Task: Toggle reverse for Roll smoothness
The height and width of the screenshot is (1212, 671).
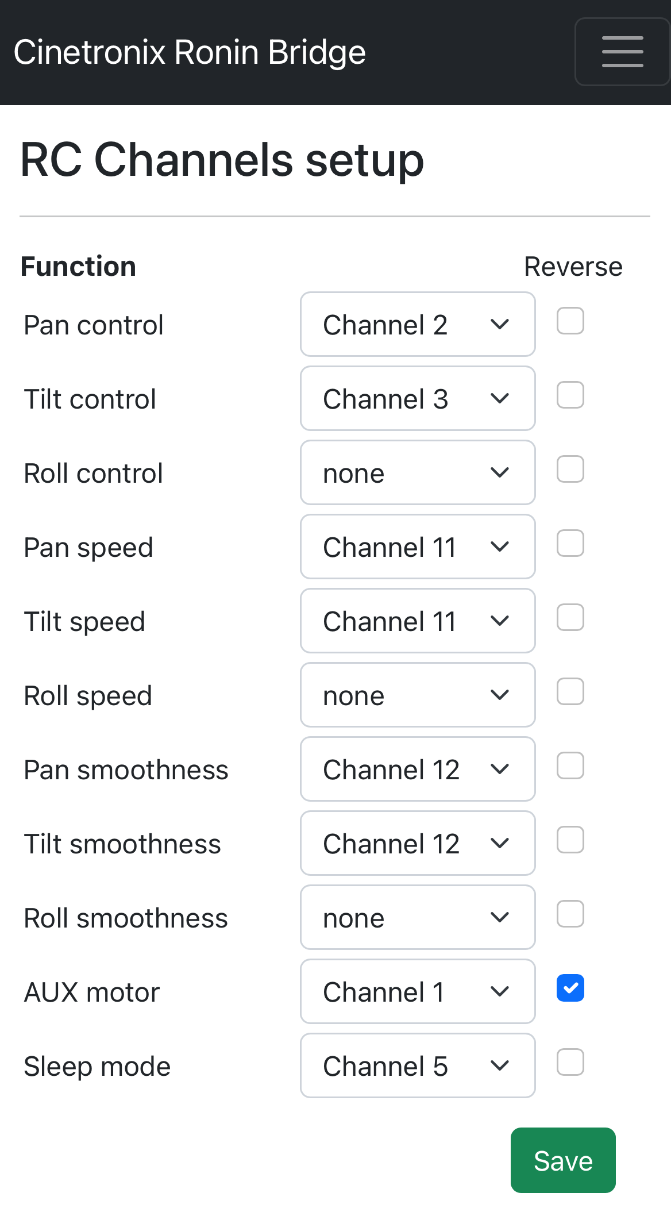Action: coord(570,914)
